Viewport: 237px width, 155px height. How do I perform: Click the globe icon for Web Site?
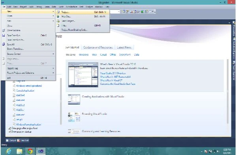tap(58, 16)
